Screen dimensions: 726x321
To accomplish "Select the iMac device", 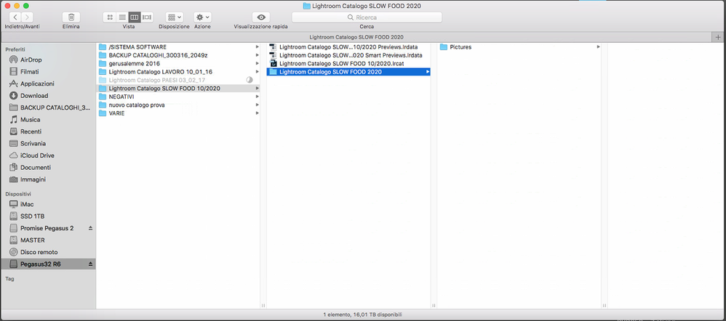I will coord(48,205).
